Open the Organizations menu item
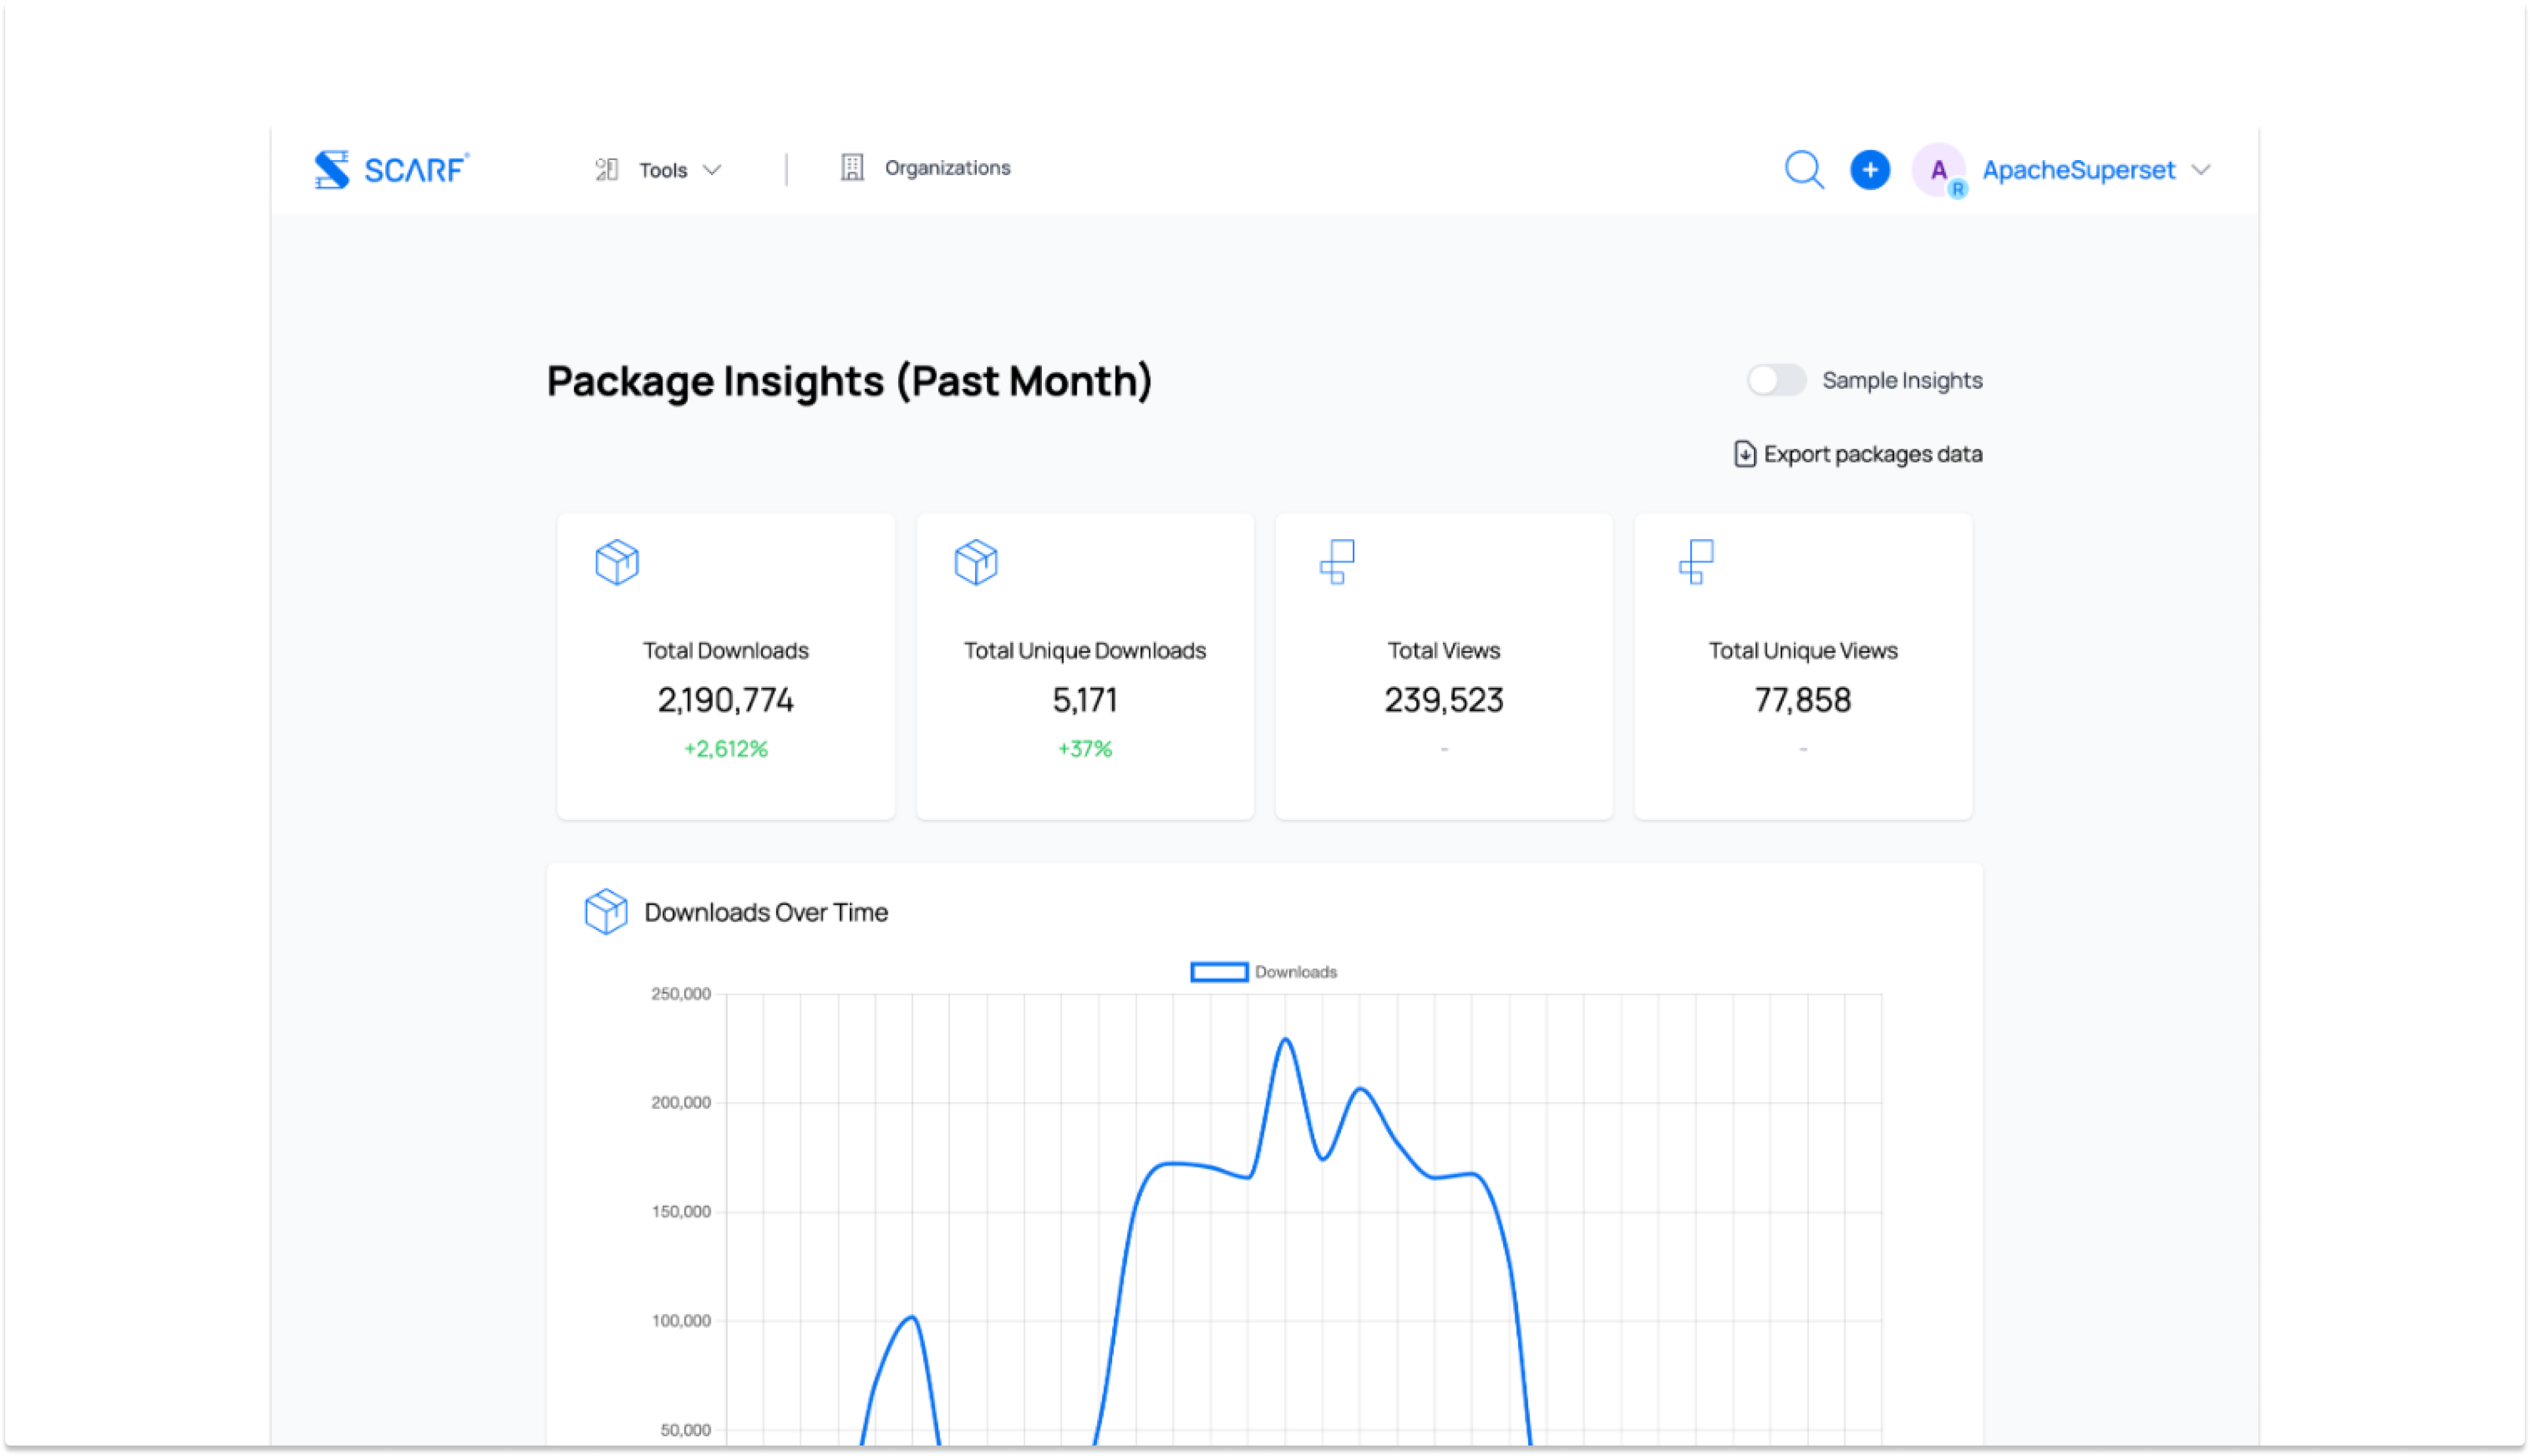This screenshot has width=2530, height=1456. 946,168
